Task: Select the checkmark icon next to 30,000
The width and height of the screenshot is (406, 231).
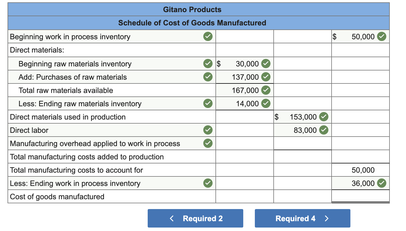Action: (x=266, y=64)
